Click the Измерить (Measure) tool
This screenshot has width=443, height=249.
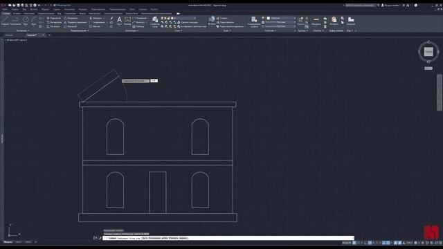[x=316, y=21]
